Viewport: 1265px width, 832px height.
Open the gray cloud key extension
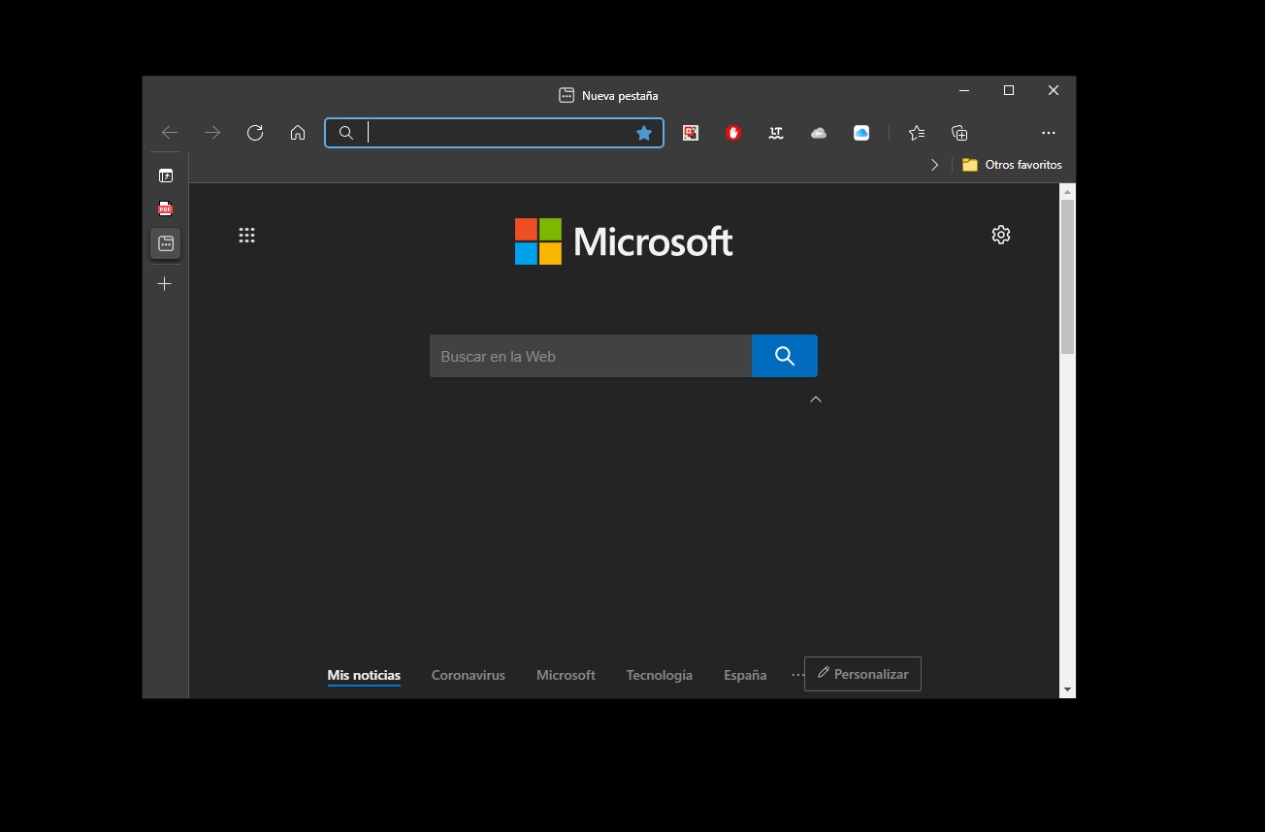[819, 133]
